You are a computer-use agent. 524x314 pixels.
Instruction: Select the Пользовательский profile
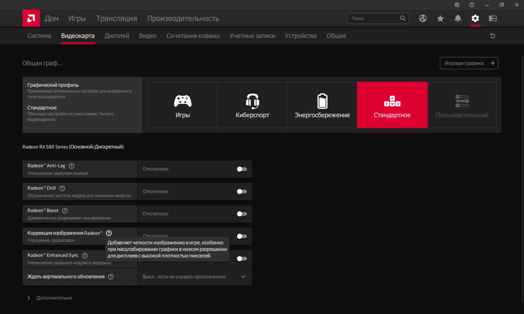click(462, 105)
